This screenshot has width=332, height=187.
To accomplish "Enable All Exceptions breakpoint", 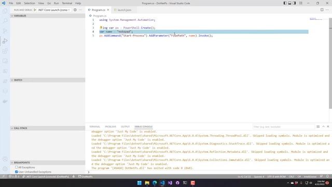I will coord(16,167).
